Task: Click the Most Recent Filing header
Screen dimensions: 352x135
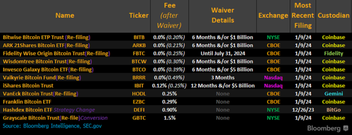Action: coord(303,15)
